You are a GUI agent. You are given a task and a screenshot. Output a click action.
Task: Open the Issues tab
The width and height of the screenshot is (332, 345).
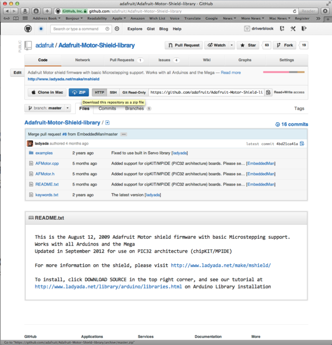coord(169,60)
